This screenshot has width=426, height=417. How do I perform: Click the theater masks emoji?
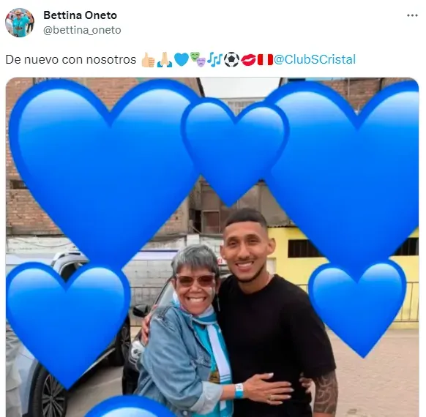(x=198, y=60)
